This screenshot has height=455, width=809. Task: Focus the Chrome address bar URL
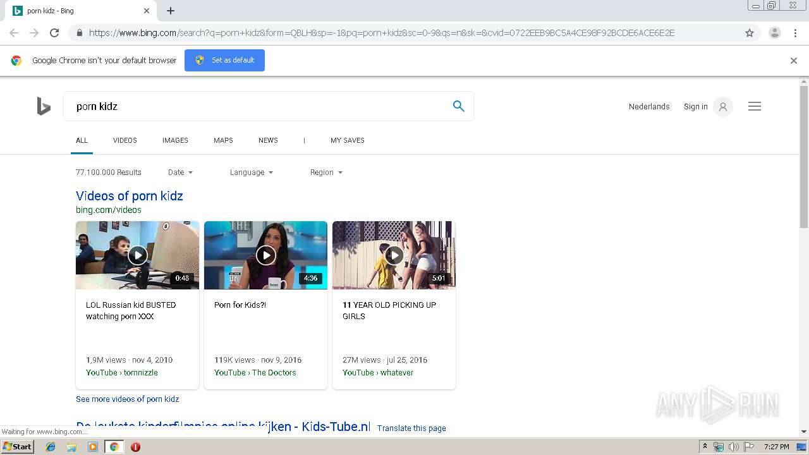tap(382, 33)
